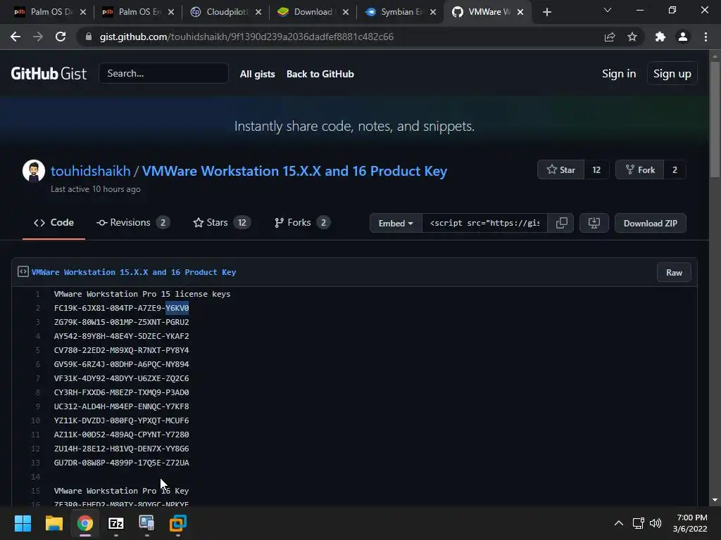Bookmark this page with the star icon
Viewport: 721px width, 540px height.
pyautogui.click(x=632, y=37)
